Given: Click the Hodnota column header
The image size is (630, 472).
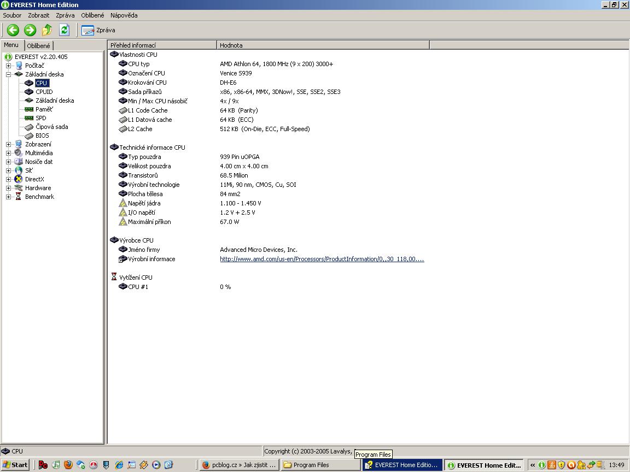Looking at the screenshot, I should [x=323, y=45].
